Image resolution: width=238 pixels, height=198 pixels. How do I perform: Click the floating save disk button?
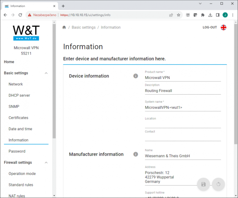(x=203, y=184)
